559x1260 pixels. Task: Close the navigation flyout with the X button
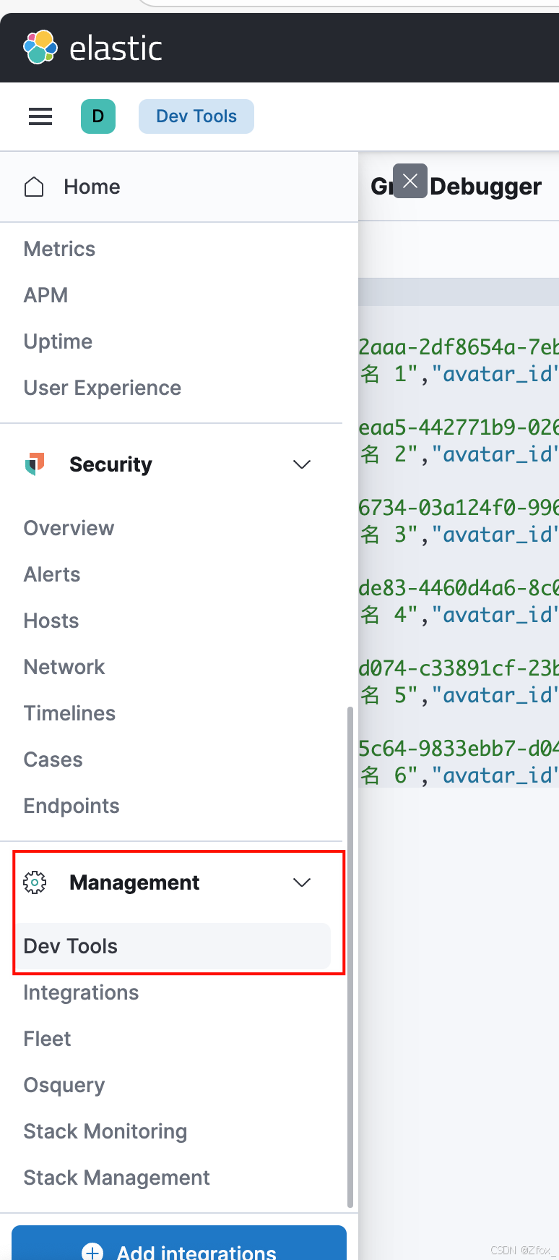point(410,181)
